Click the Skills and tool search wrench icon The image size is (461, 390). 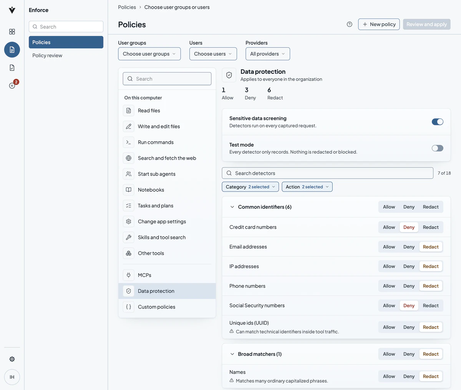coord(129,237)
